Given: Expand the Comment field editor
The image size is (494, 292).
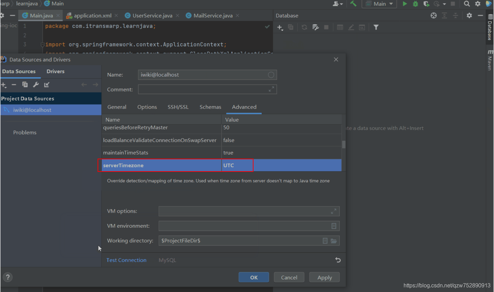Looking at the screenshot, I should (x=271, y=89).
